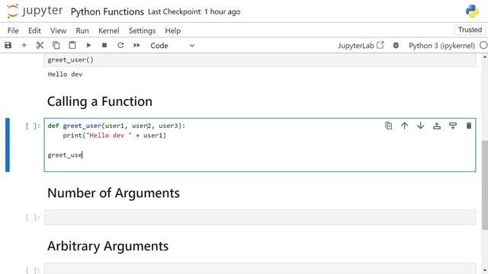
Task: Open notebook in JupyterLab
Action: click(x=361, y=46)
